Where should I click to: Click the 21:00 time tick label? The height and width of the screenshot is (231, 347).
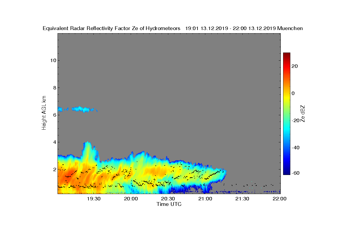205,199
